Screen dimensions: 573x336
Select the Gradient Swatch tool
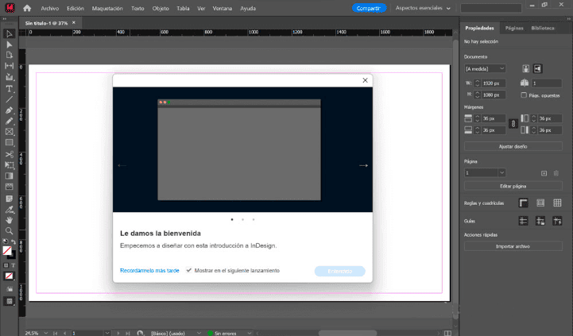point(9,176)
